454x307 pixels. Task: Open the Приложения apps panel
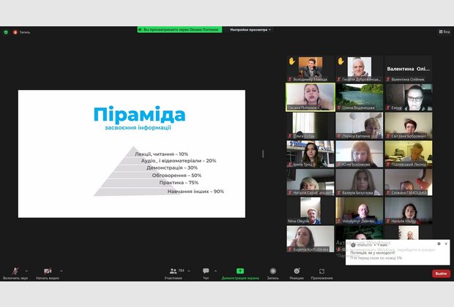click(321, 271)
